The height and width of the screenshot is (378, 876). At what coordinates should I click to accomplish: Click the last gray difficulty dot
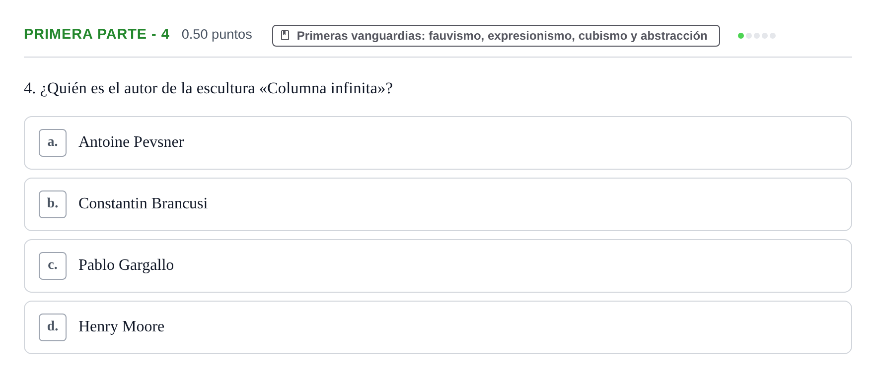(x=773, y=36)
